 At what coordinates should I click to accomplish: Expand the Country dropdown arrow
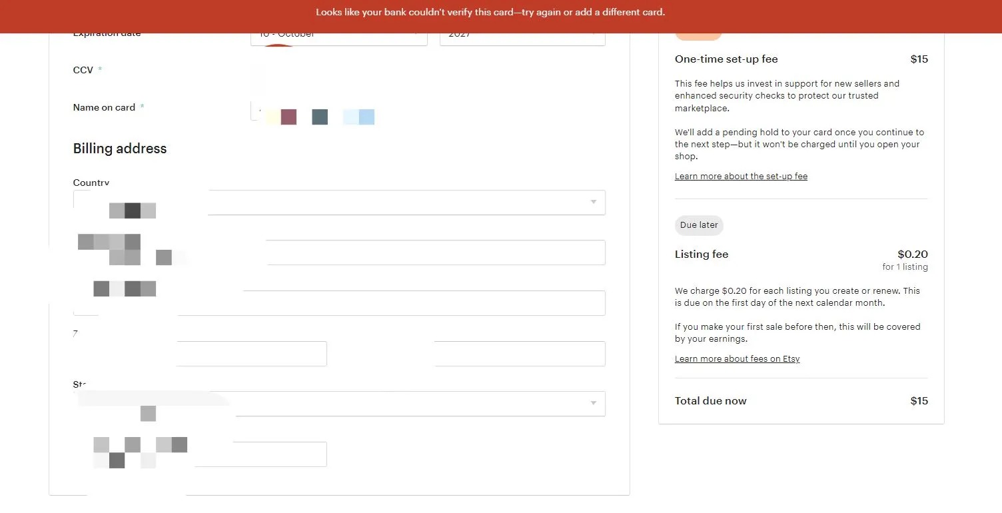594,202
